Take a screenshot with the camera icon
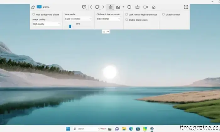This screenshot has height=132, width=220. click(137, 7)
